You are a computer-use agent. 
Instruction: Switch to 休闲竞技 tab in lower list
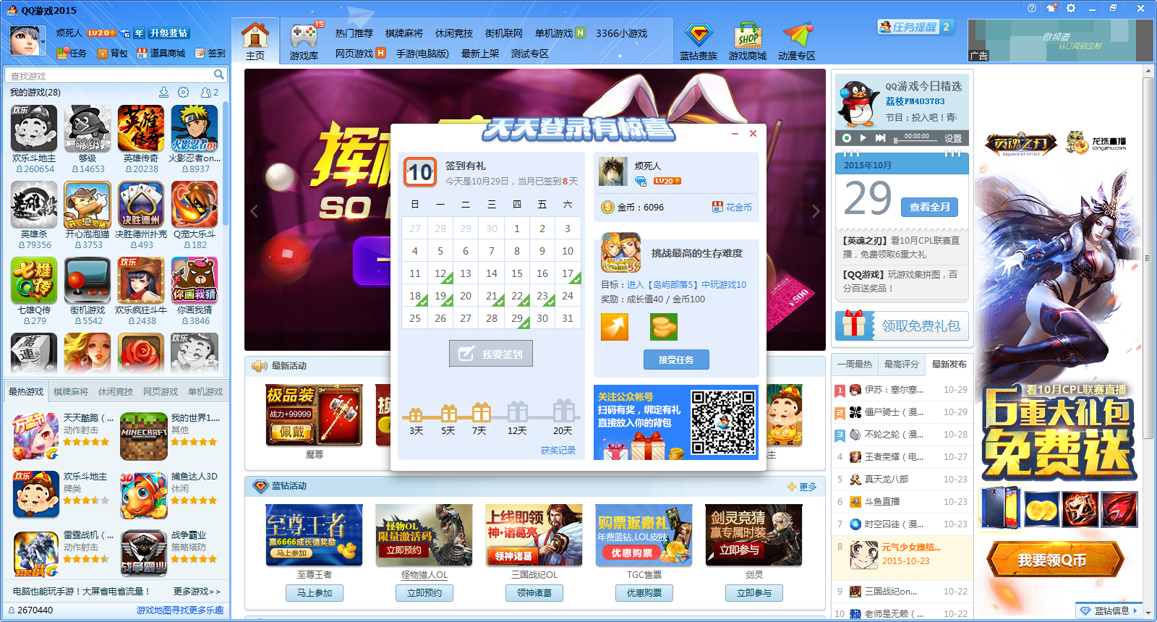tap(116, 391)
